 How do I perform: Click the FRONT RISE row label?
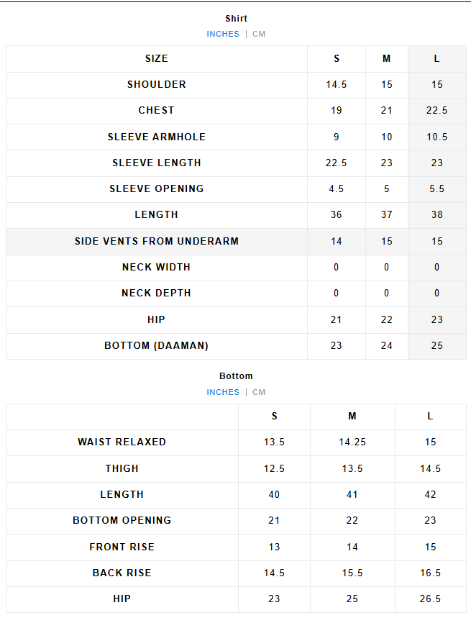pos(122,547)
